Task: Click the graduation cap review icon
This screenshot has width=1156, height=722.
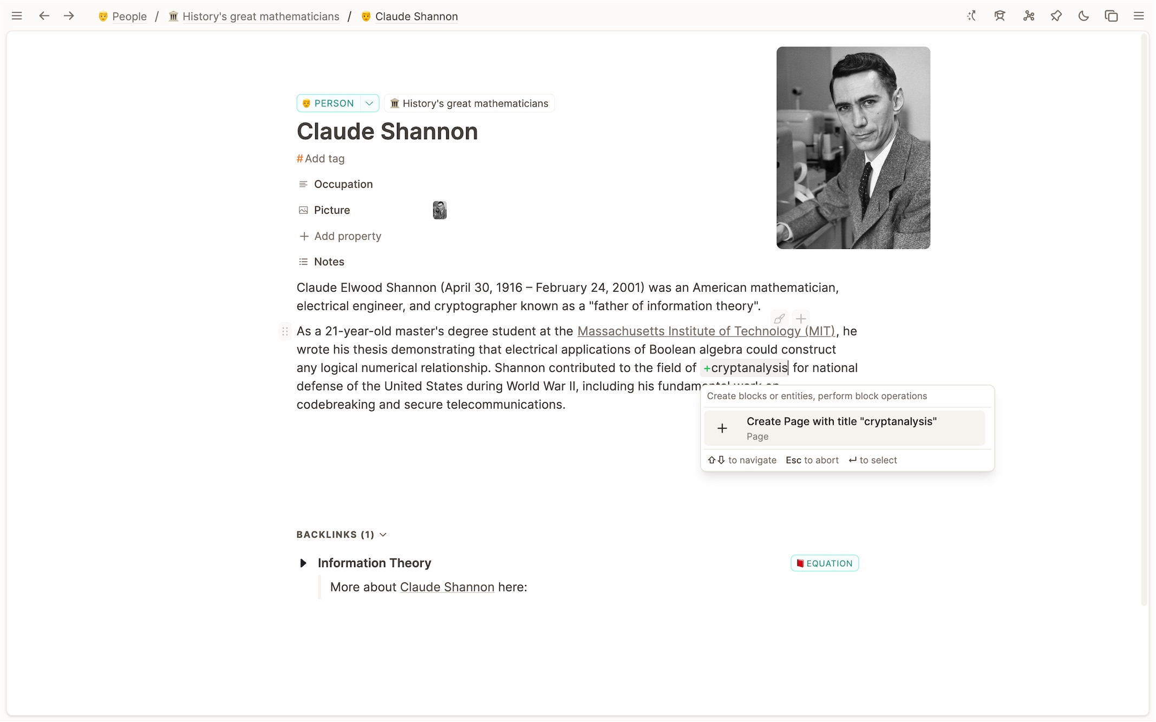Action: pos(1000,16)
